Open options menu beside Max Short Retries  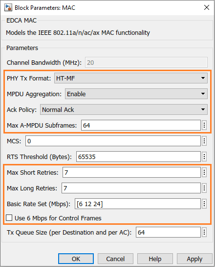(204, 172)
